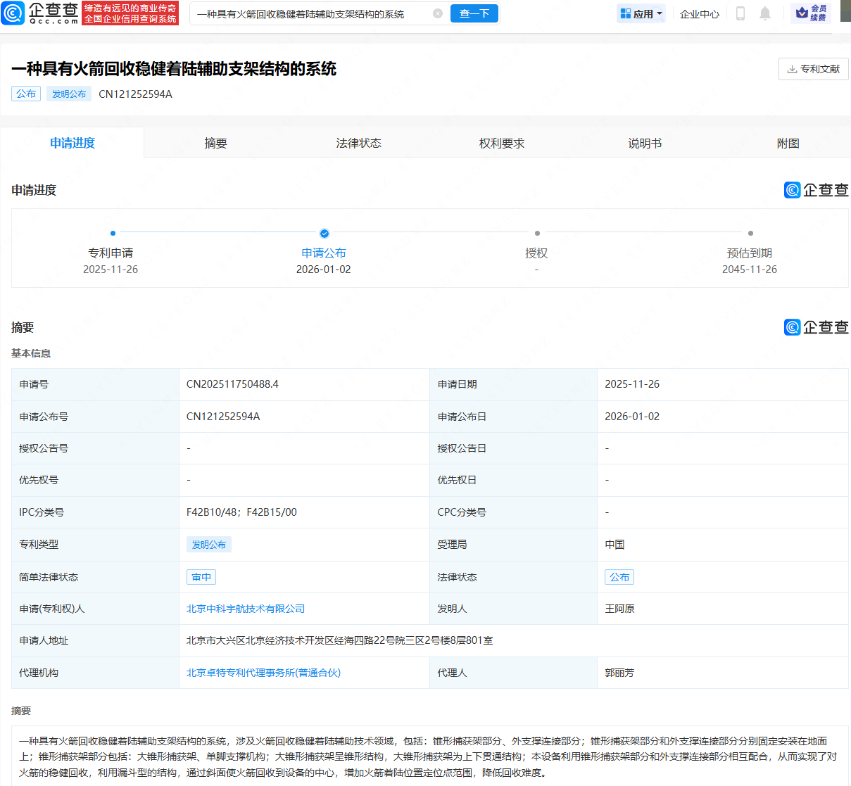Screen dimensions: 851x786
Task: Select the 申请公布 checkmark on the timeline
Action: click(324, 233)
